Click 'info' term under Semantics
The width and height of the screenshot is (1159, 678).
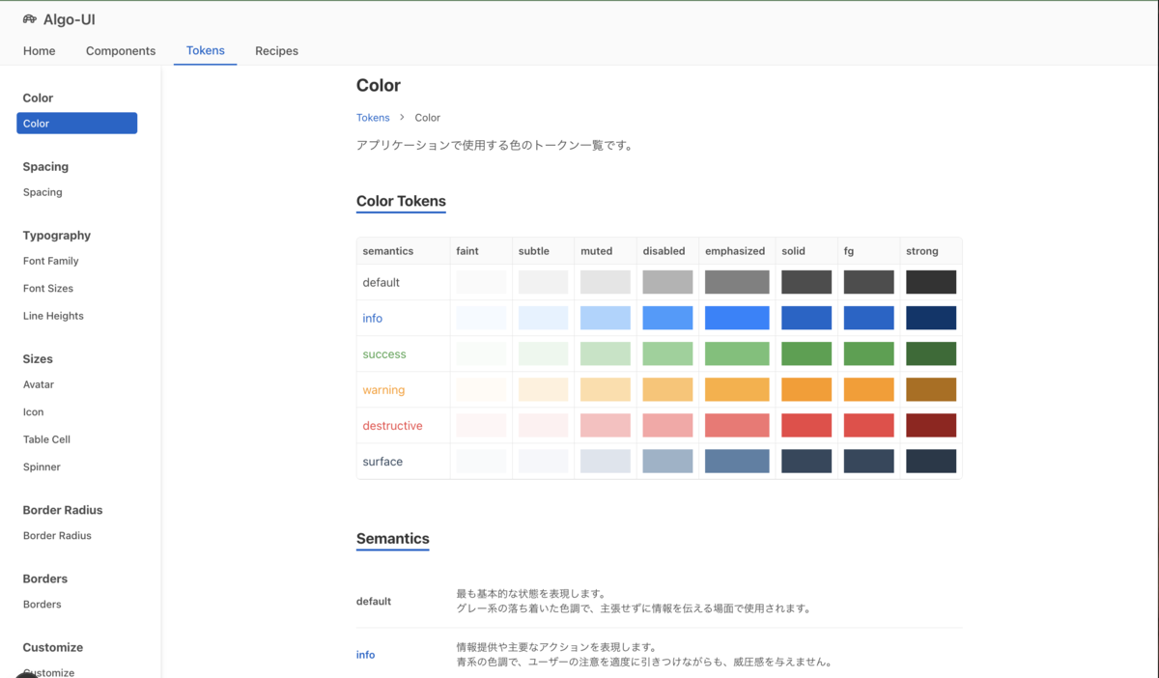tap(365, 655)
